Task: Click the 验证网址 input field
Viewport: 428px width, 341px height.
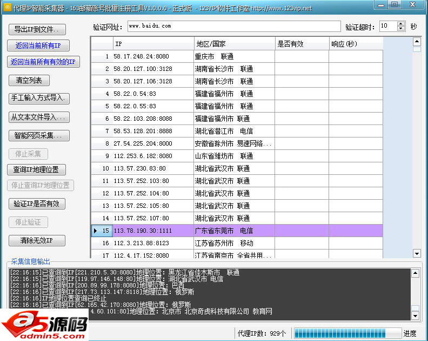Action: click(233, 26)
